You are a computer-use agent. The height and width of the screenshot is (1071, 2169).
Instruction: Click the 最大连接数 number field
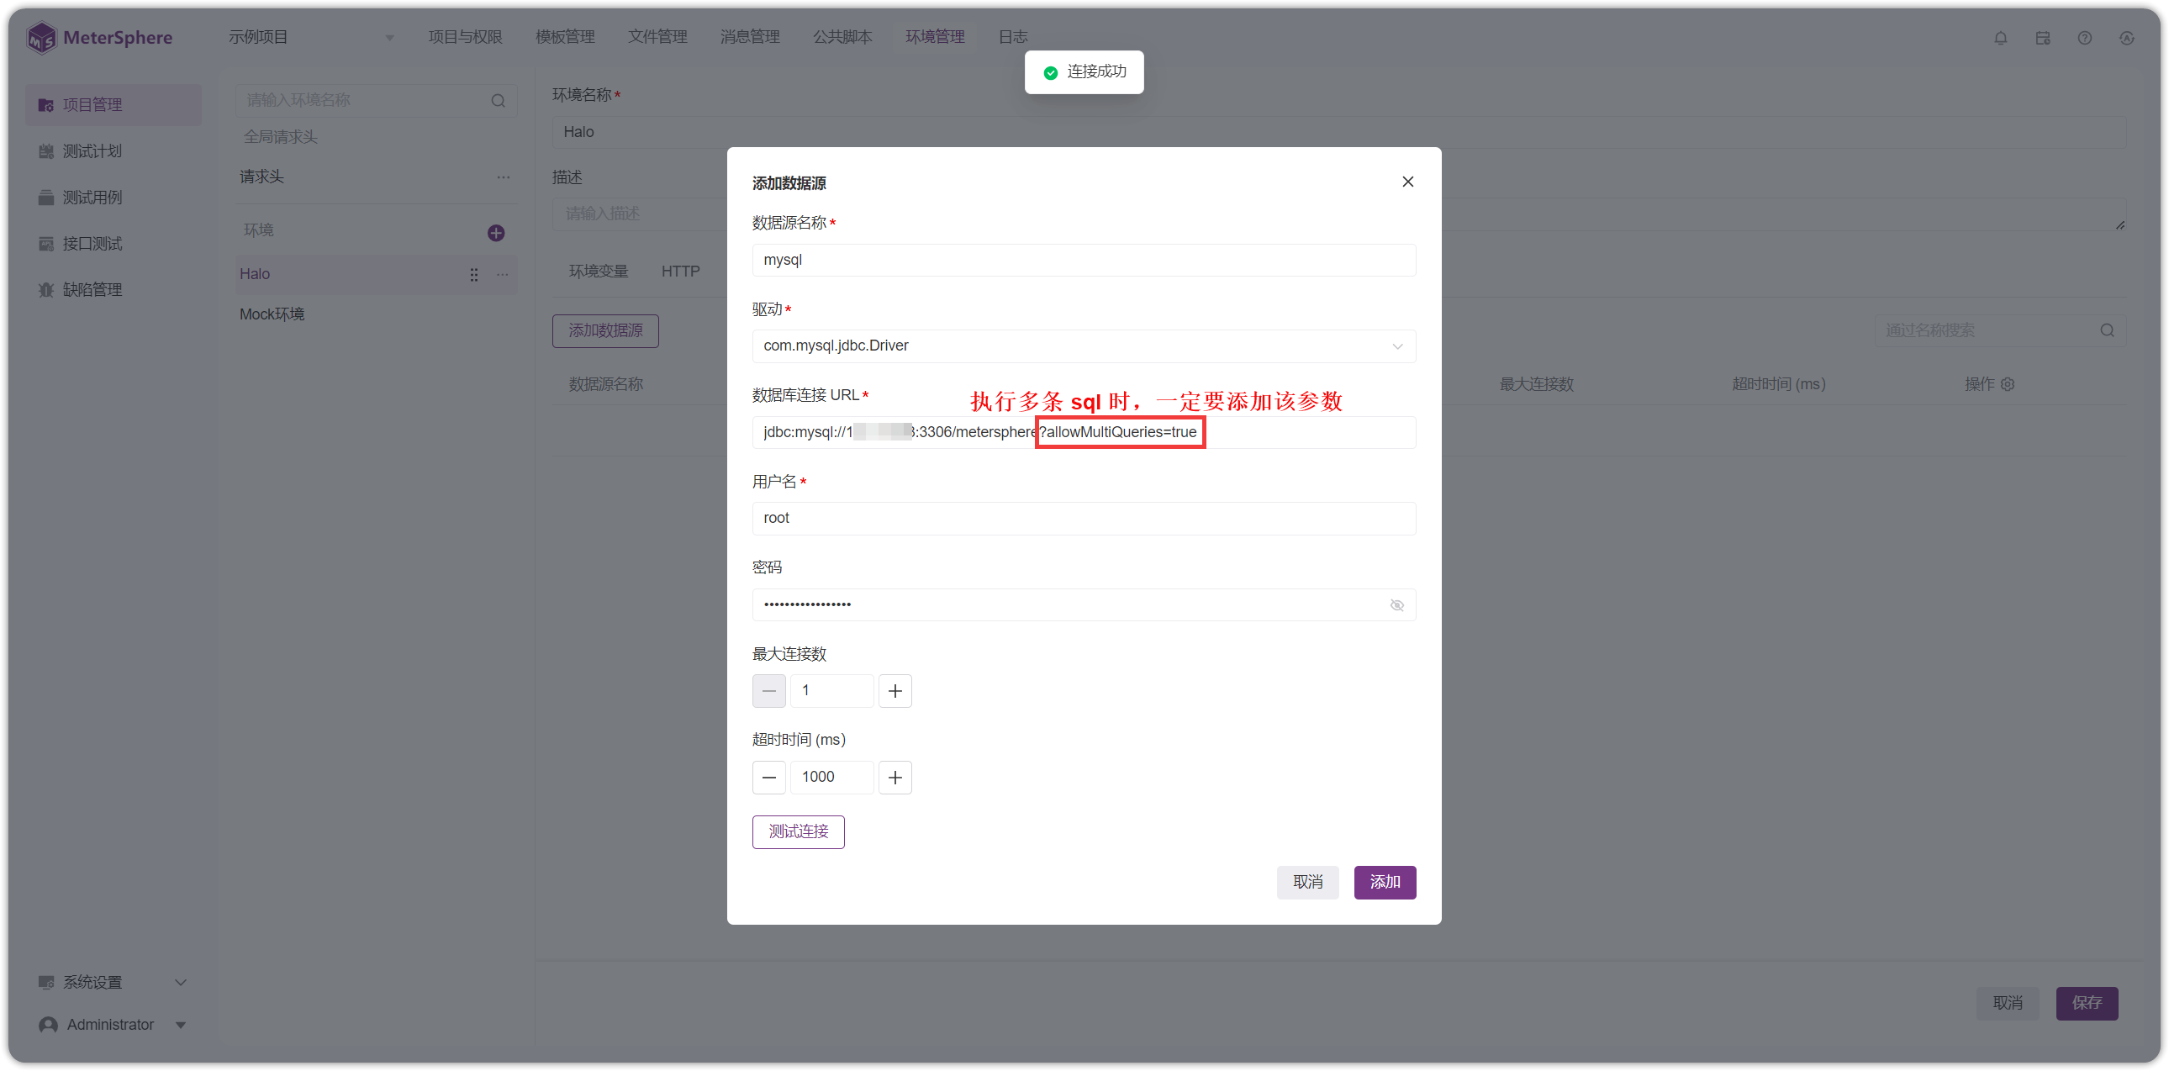point(832,691)
